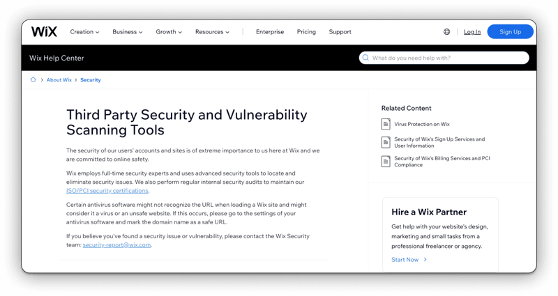This screenshot has width=558, height=296.
Task: Click the security-report@wix.com email link
Action: 116,245
